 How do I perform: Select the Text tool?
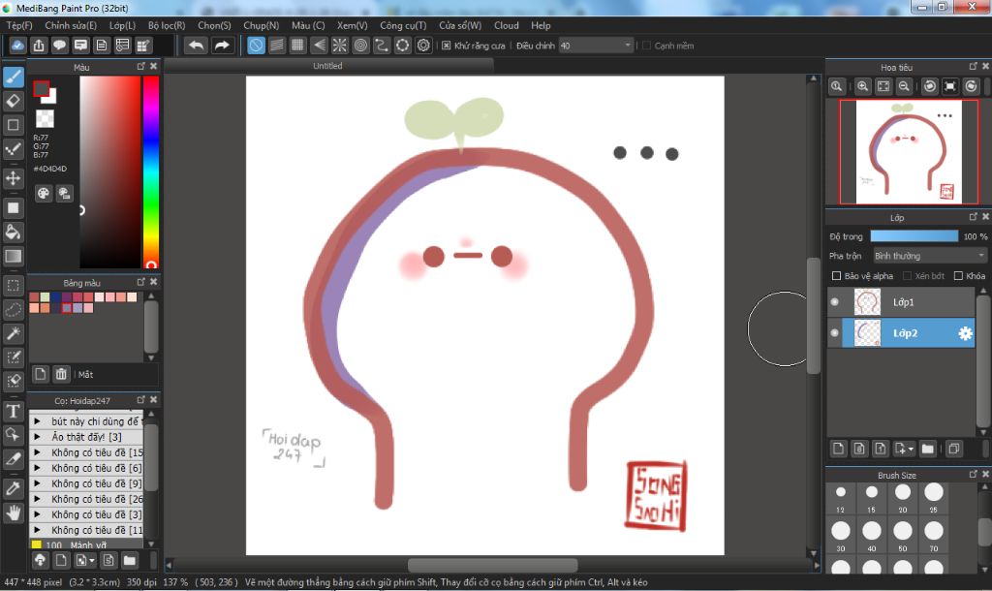(14, 412)
